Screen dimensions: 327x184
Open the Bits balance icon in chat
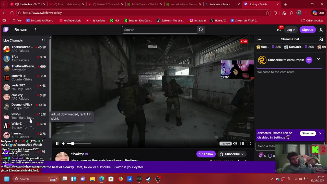[x=261, y=155]
